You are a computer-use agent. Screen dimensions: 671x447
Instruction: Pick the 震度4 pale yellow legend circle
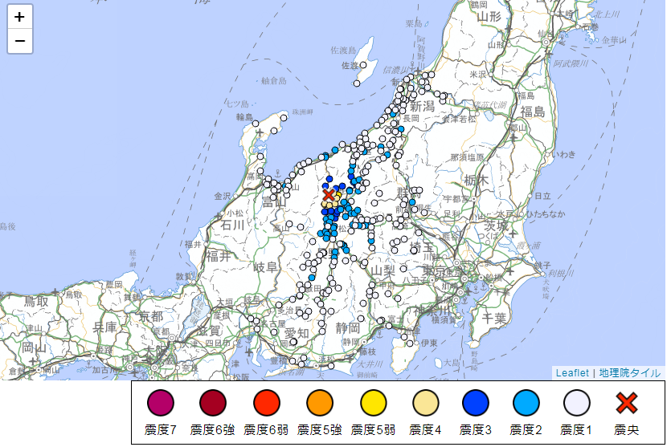426,403
